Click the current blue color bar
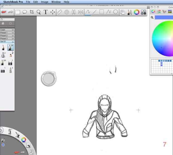The height and width of the screenshot is (155, 173). pos(164,17)
